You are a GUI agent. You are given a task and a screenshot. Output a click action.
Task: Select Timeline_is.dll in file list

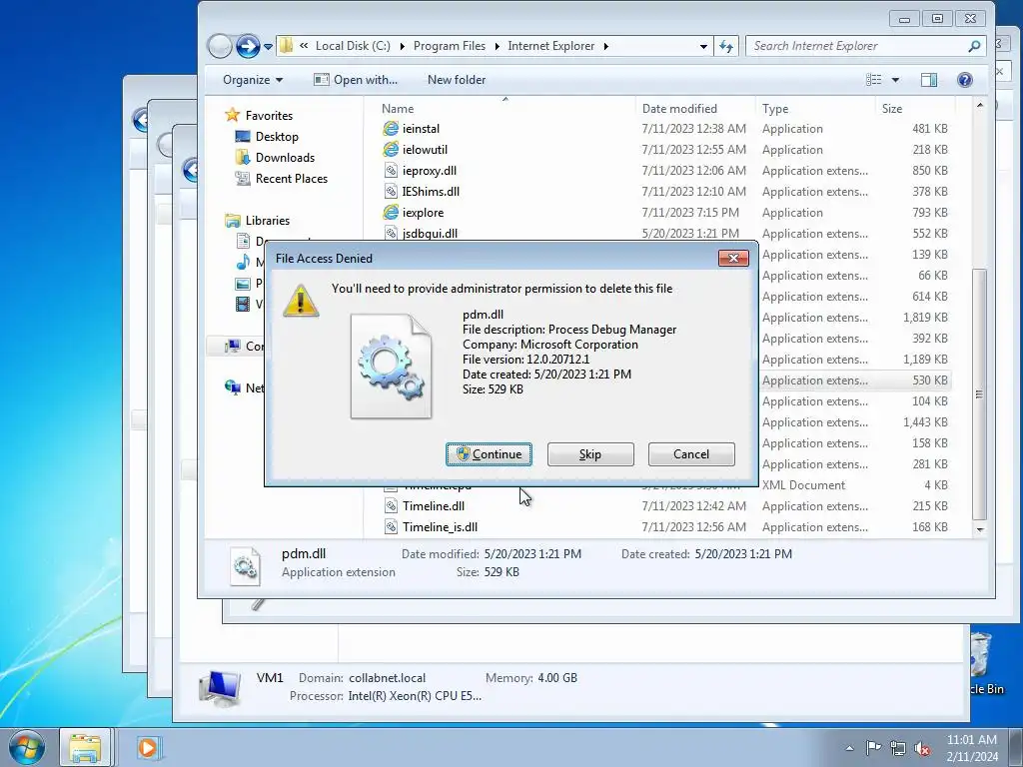tap(440, 527)
